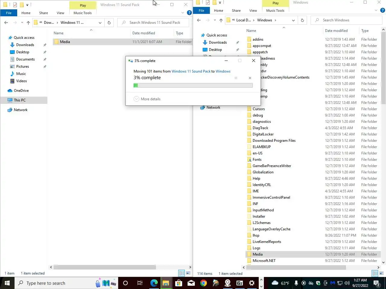Viewport: 386px width, 289px height.
Task: Sort by Type column in the Windows window
Action: tap(365, 31)
